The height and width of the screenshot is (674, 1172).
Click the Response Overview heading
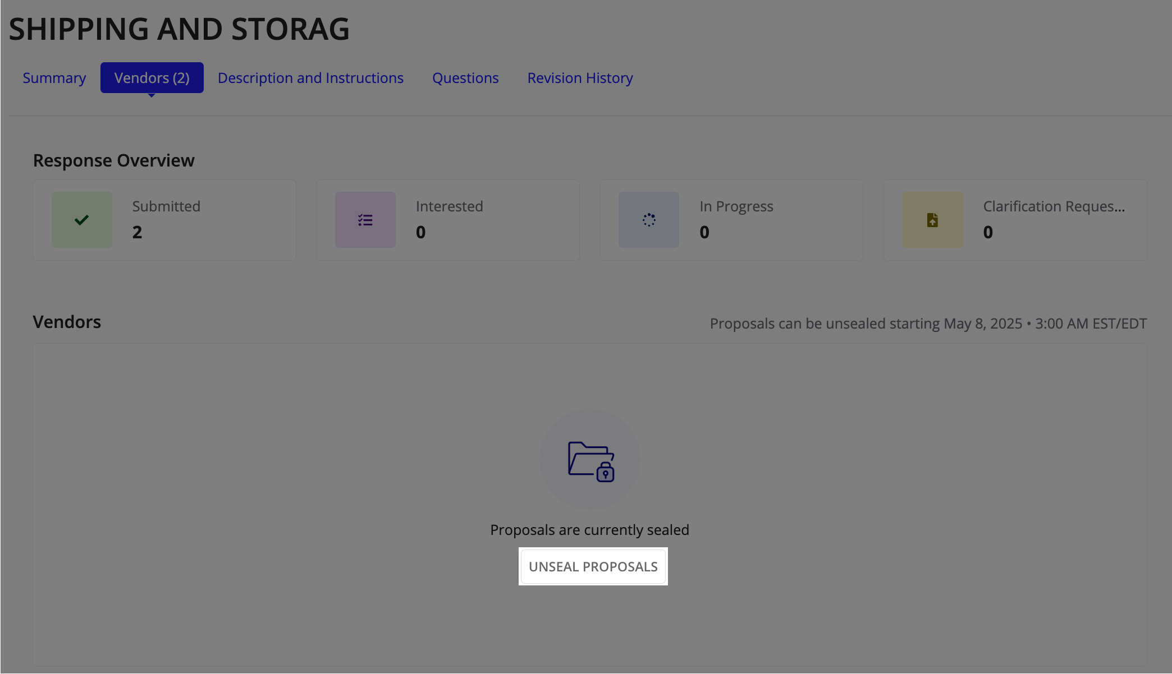click(x=114, y=160)
